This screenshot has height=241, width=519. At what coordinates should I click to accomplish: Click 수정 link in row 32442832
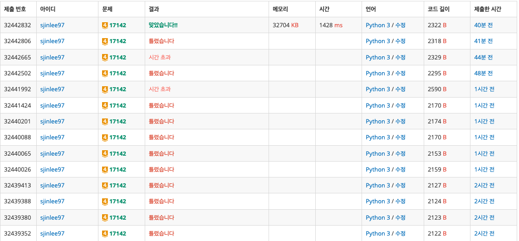(x=400, y=25)
